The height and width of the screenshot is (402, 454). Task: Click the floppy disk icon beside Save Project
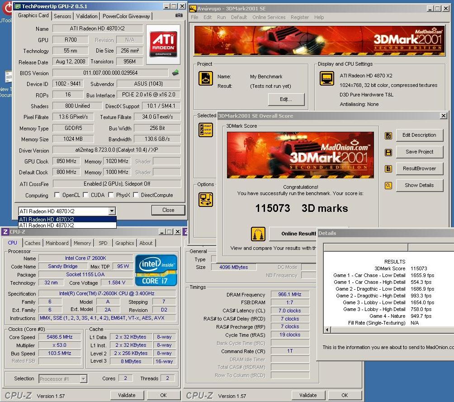click(388, 152)
